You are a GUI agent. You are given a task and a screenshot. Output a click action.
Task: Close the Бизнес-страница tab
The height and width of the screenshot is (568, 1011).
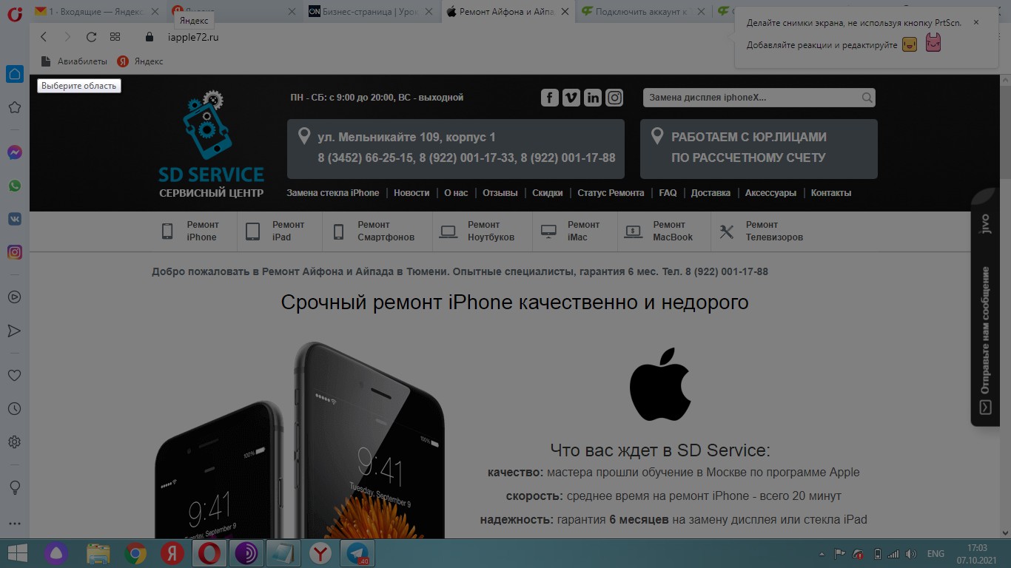(x=429, y=12)
